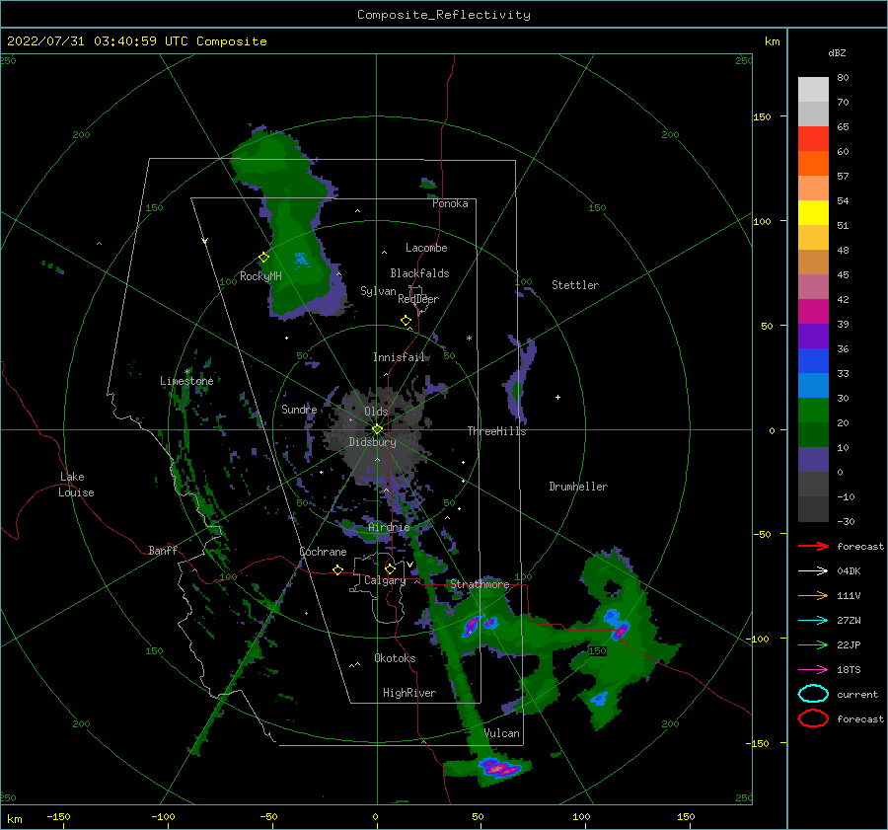Click the Composite_Reflectivity title text

[x=443, y=15]
